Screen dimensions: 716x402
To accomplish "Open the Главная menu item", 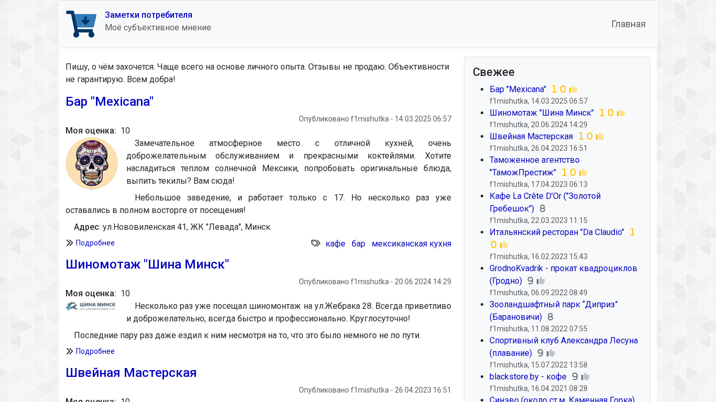I will click(628, 24).
